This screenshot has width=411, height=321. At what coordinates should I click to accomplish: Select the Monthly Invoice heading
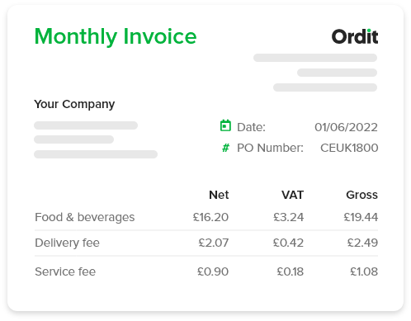click(116, 37)
